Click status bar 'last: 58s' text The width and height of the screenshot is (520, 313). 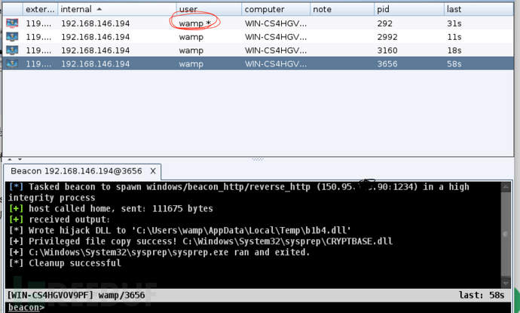coord(482,295)
